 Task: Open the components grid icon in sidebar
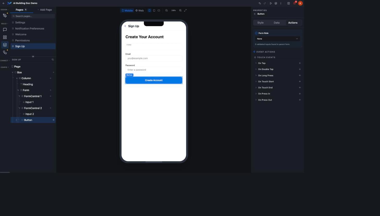tap(5, 37)
